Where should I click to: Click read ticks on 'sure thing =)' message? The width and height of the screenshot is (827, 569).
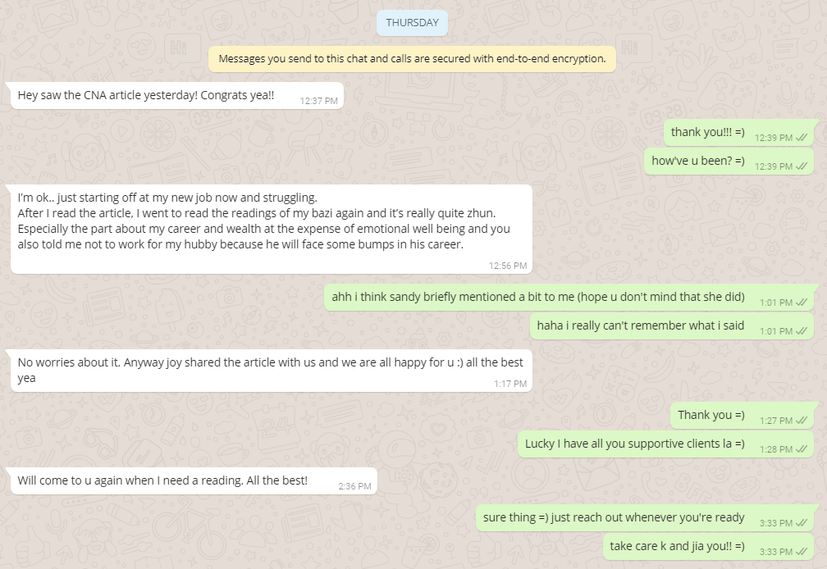click(x=802, y=522)
